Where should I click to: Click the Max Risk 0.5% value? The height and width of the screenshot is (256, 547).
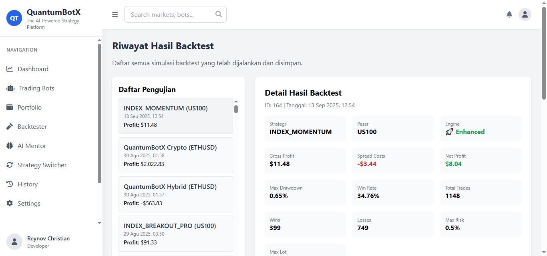452,228
